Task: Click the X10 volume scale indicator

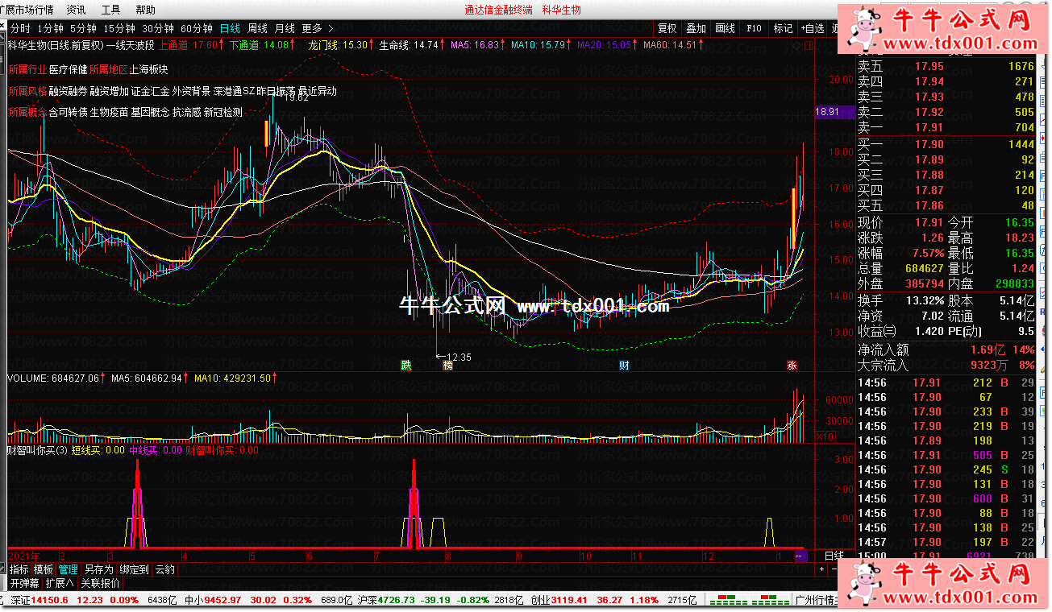Action: click(x=825, y=436)
